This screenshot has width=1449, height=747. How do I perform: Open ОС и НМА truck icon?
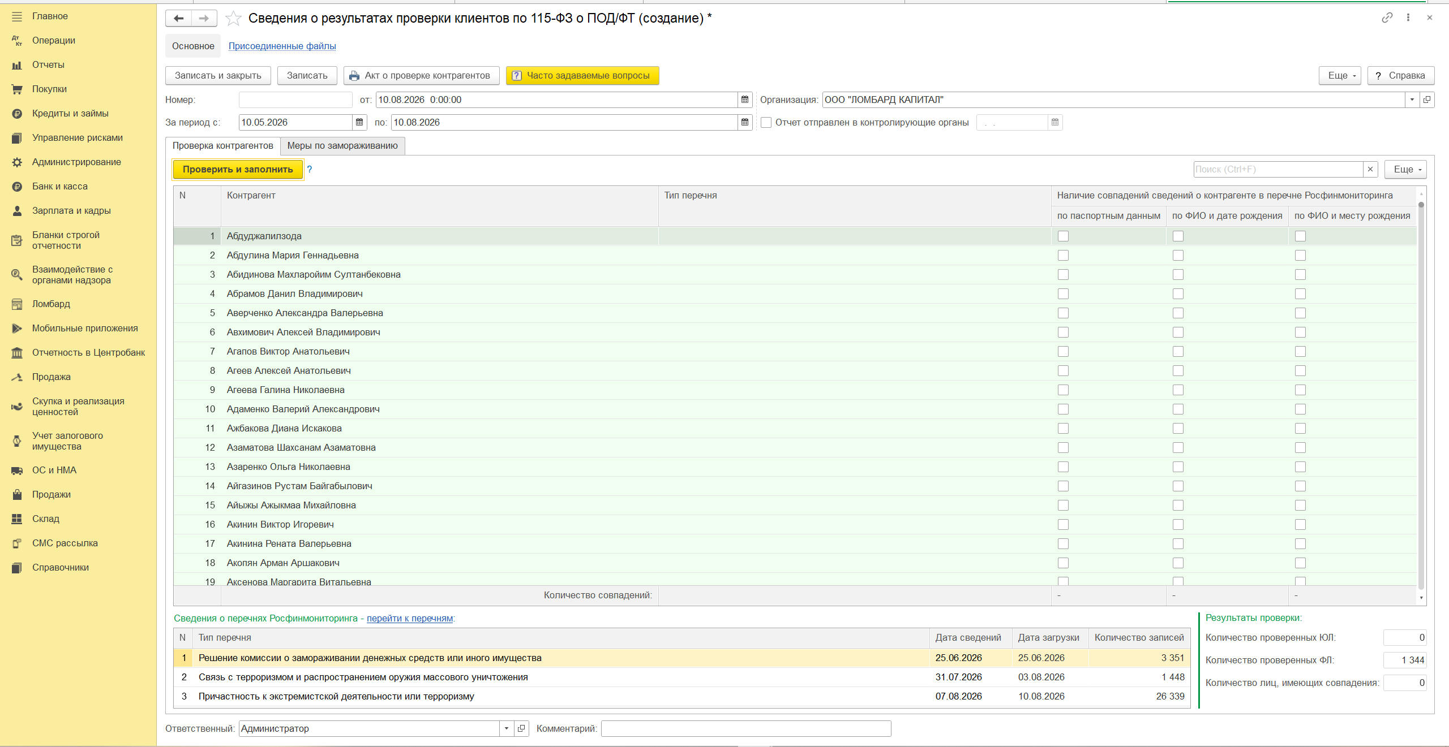tap(17, 470)
